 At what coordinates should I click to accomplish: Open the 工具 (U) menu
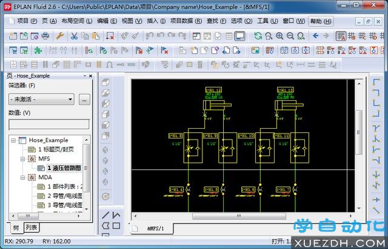pyautogui.click(x=267, y=21)
